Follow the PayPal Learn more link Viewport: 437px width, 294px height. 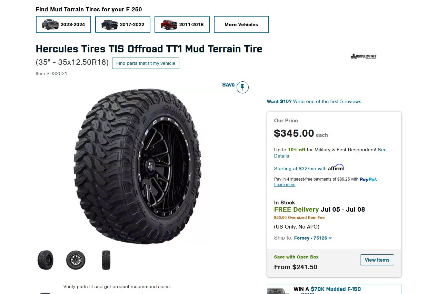pyautogui.click(x=285, y=185)
